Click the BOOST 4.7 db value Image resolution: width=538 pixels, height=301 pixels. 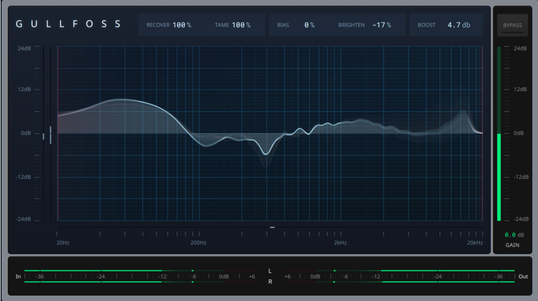tap(459, 25)
